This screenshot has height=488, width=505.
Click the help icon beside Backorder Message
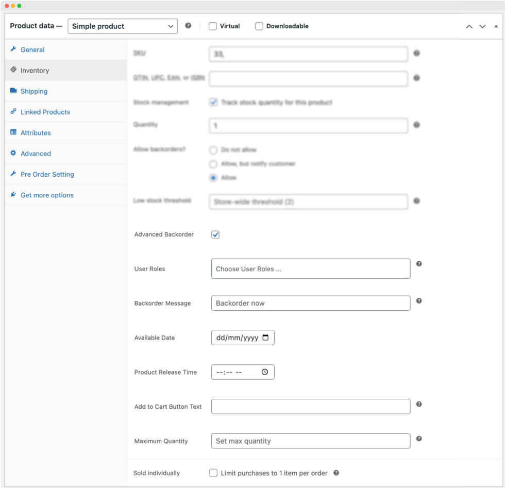coord(419,301)
